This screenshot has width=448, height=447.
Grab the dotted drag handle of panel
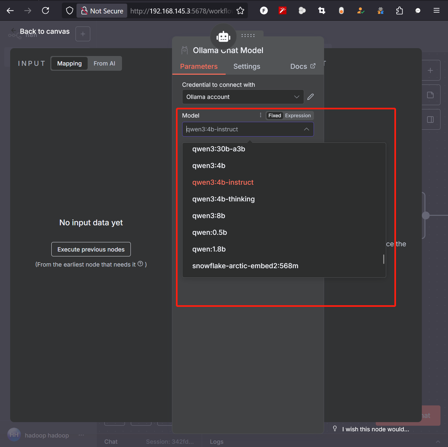point(248,35)
